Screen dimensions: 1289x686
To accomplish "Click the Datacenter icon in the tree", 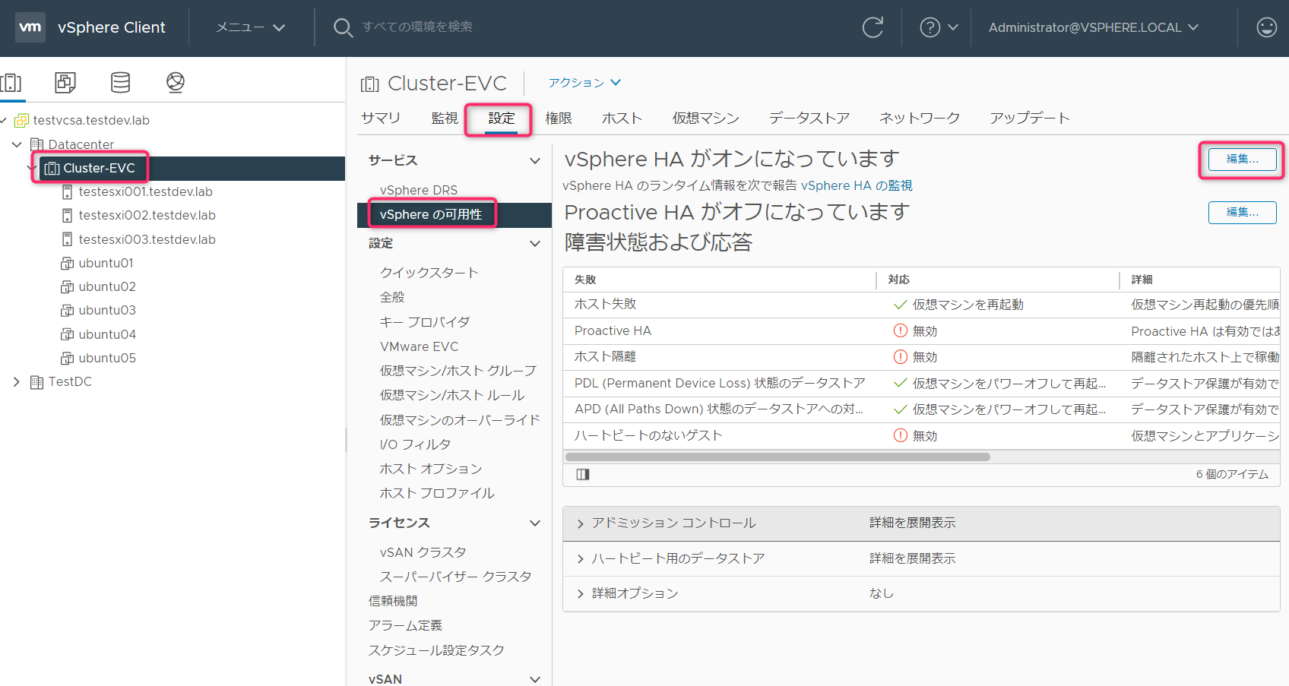I will [x=36, y=144].
